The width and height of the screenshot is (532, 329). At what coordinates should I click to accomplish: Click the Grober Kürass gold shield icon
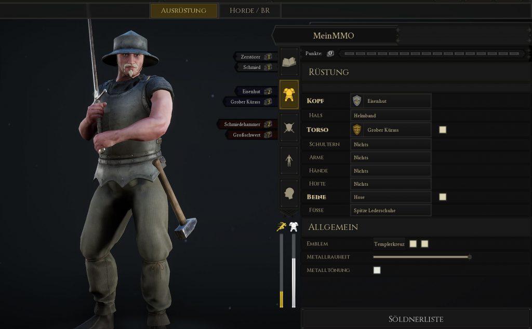click(x=357, y=130)
